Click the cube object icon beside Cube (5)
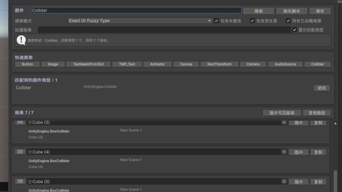Viewport: 342px width, 192px height. pyautogui.click(x=30, y=182)
